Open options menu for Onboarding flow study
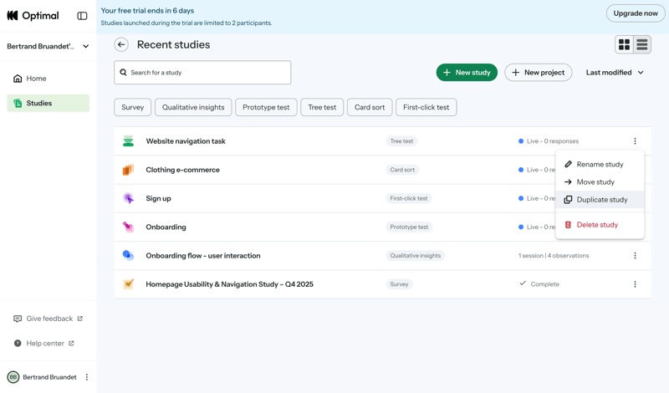 point(635,256)
